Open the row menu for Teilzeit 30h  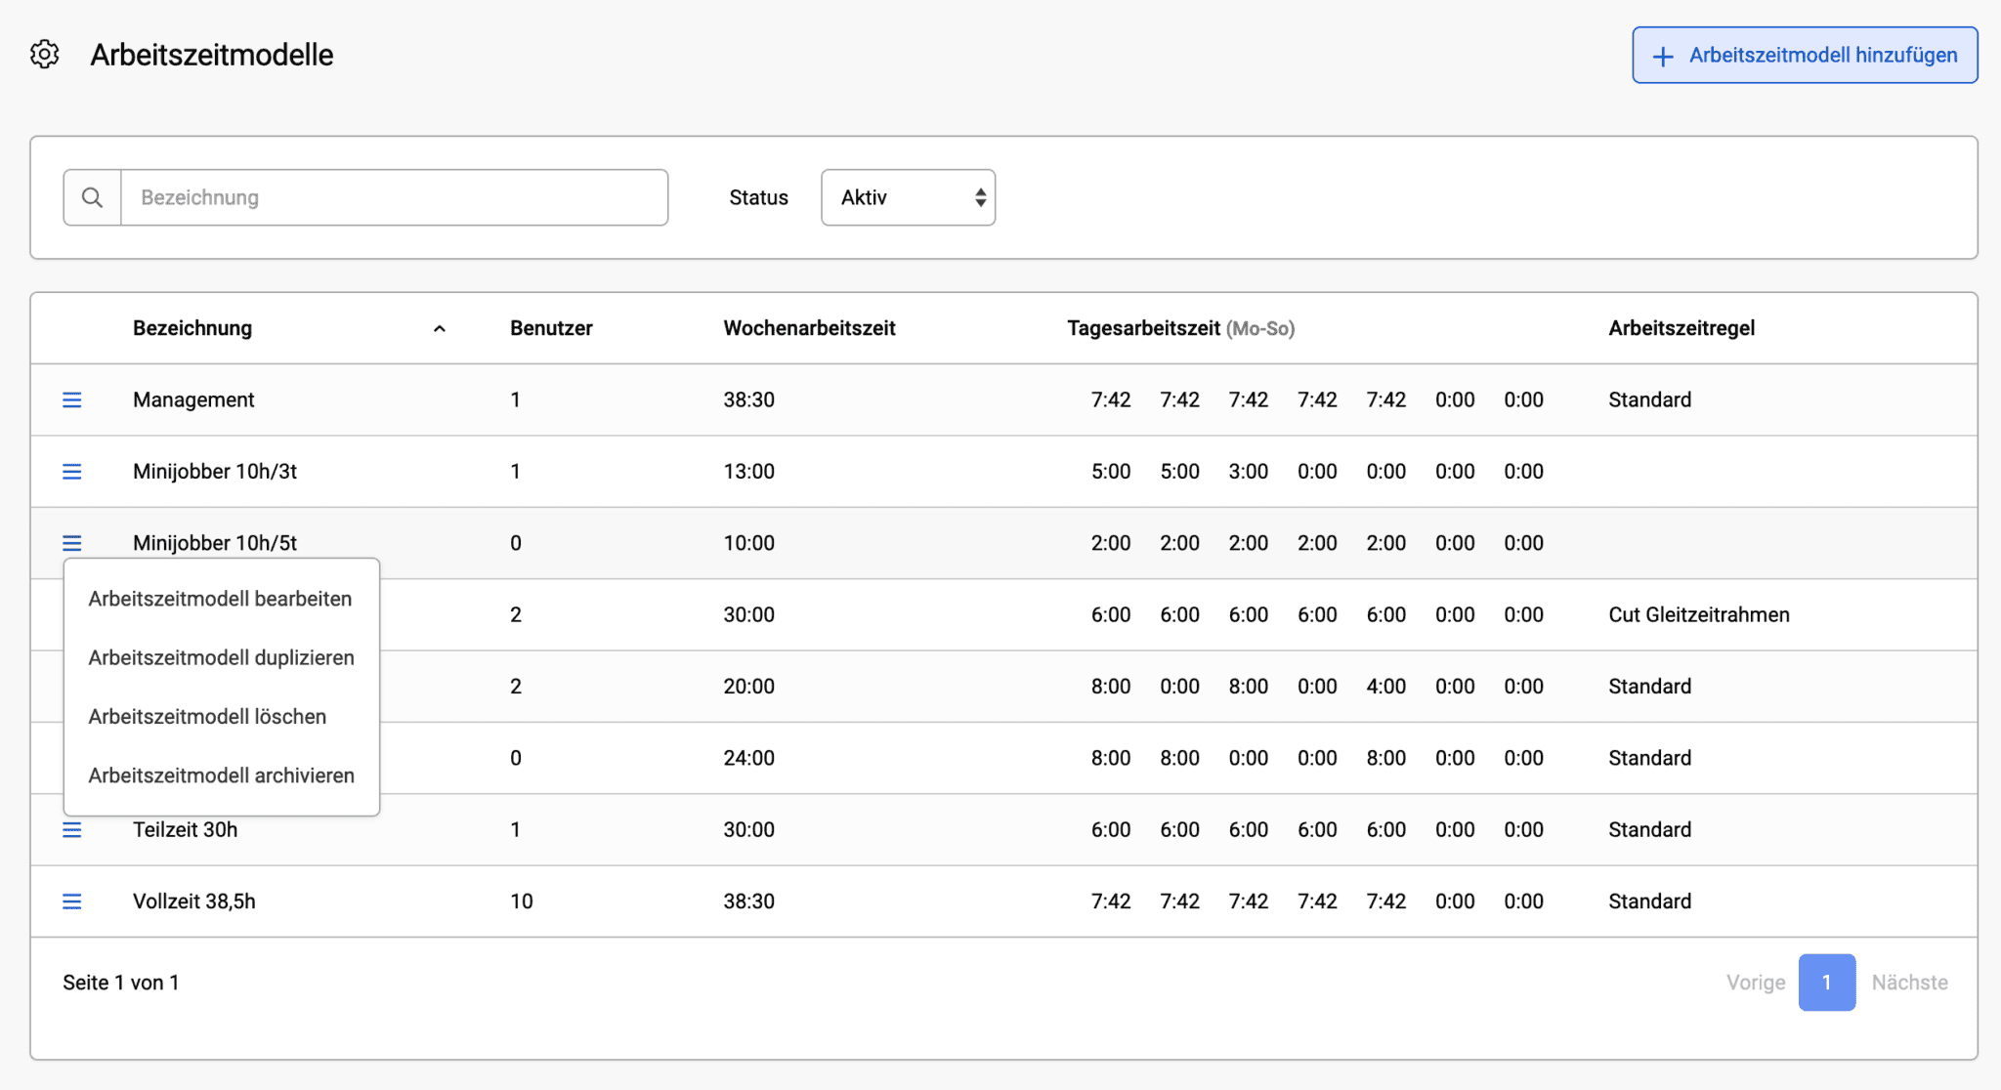(72, 830)
